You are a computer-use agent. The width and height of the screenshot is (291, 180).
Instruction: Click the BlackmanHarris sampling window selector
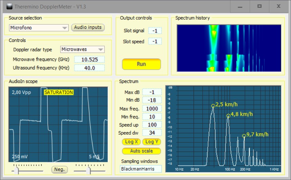(141, 168)
